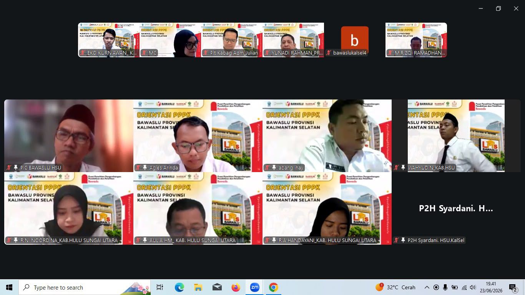This screenshot has height=295, width=525.
Task: Click the battery status icon in tray
Action: click(455, 287)
